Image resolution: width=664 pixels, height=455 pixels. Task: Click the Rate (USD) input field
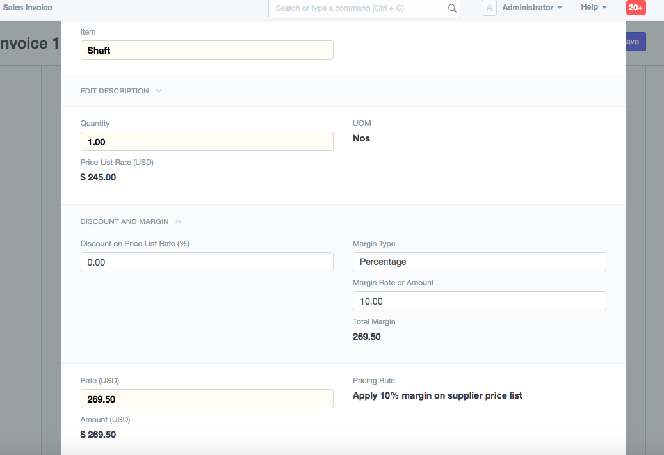click(x=207, y=399)
